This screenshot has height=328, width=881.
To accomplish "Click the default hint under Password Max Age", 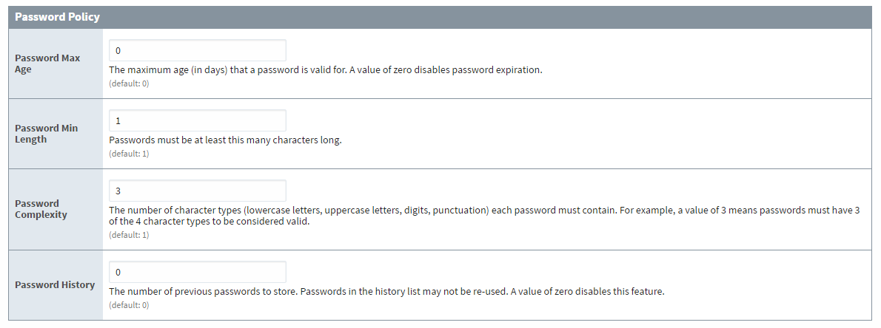I will point(129,83).
